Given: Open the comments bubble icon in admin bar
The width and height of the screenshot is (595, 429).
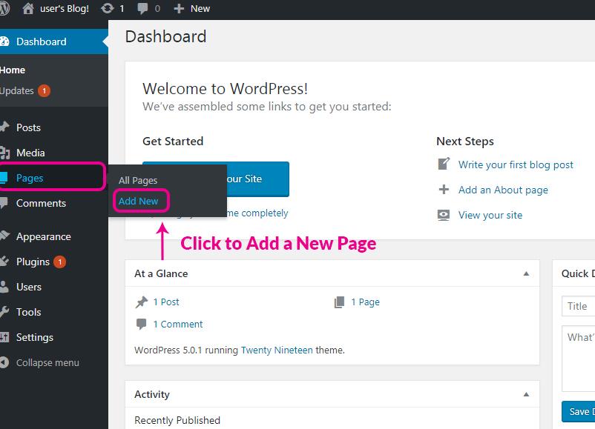Looking at the screenshot, I should tap(142, 9).
